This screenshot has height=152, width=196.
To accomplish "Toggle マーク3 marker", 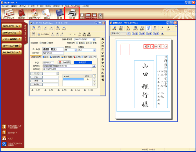I will (59, 90).
